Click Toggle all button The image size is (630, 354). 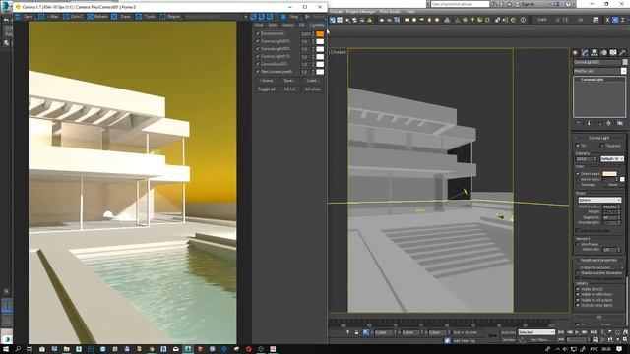point(267,89)
